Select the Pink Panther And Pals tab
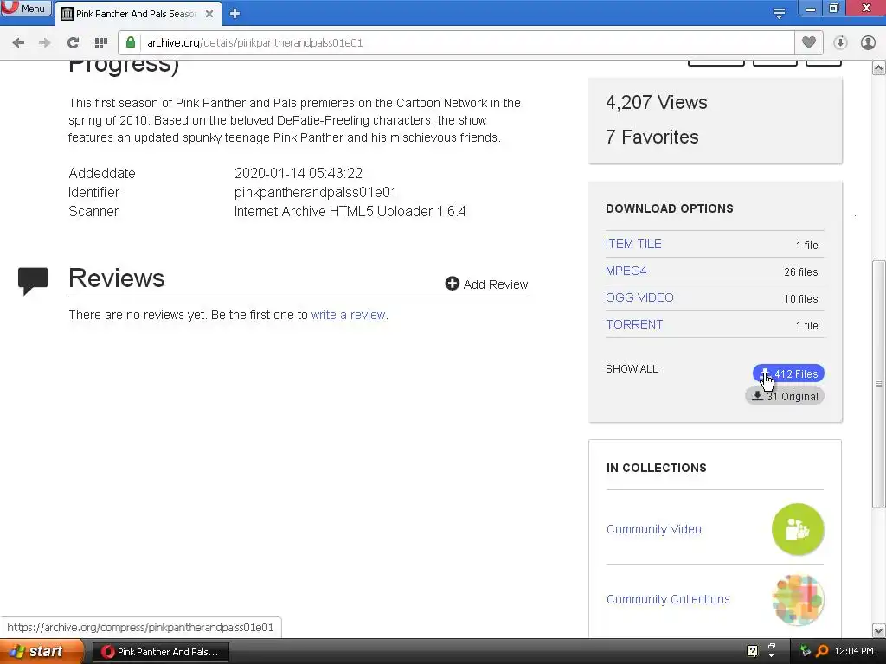Viewport: 886px width, 664px height. click(x=136, y=14)
